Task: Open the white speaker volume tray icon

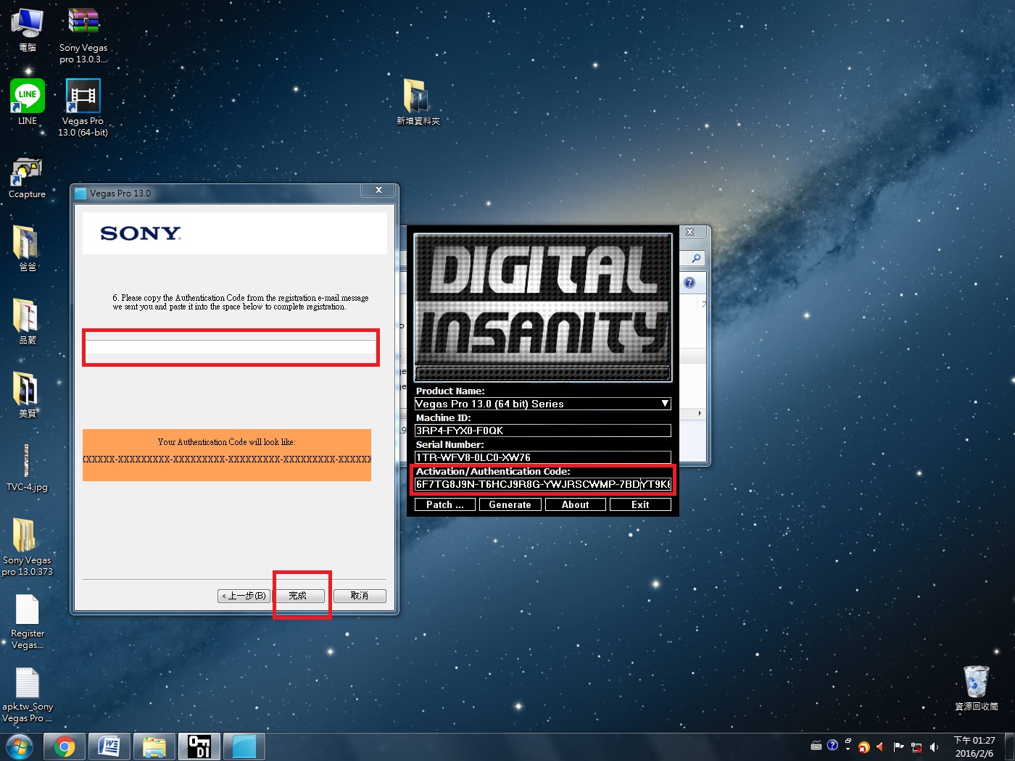Action: pyautogui.click(x=934, y=747)
